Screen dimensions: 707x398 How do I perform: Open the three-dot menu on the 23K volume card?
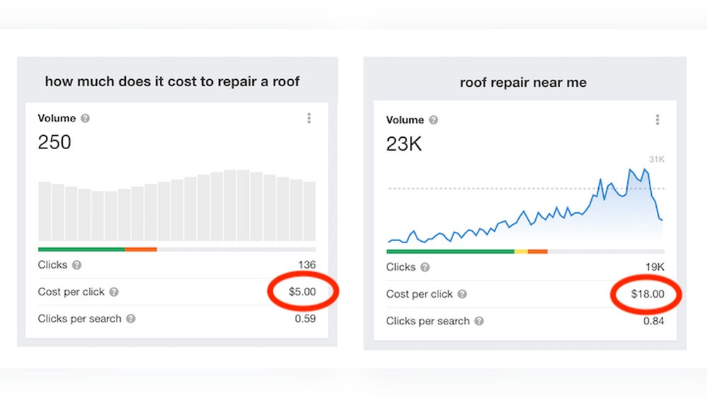(658, 119)
